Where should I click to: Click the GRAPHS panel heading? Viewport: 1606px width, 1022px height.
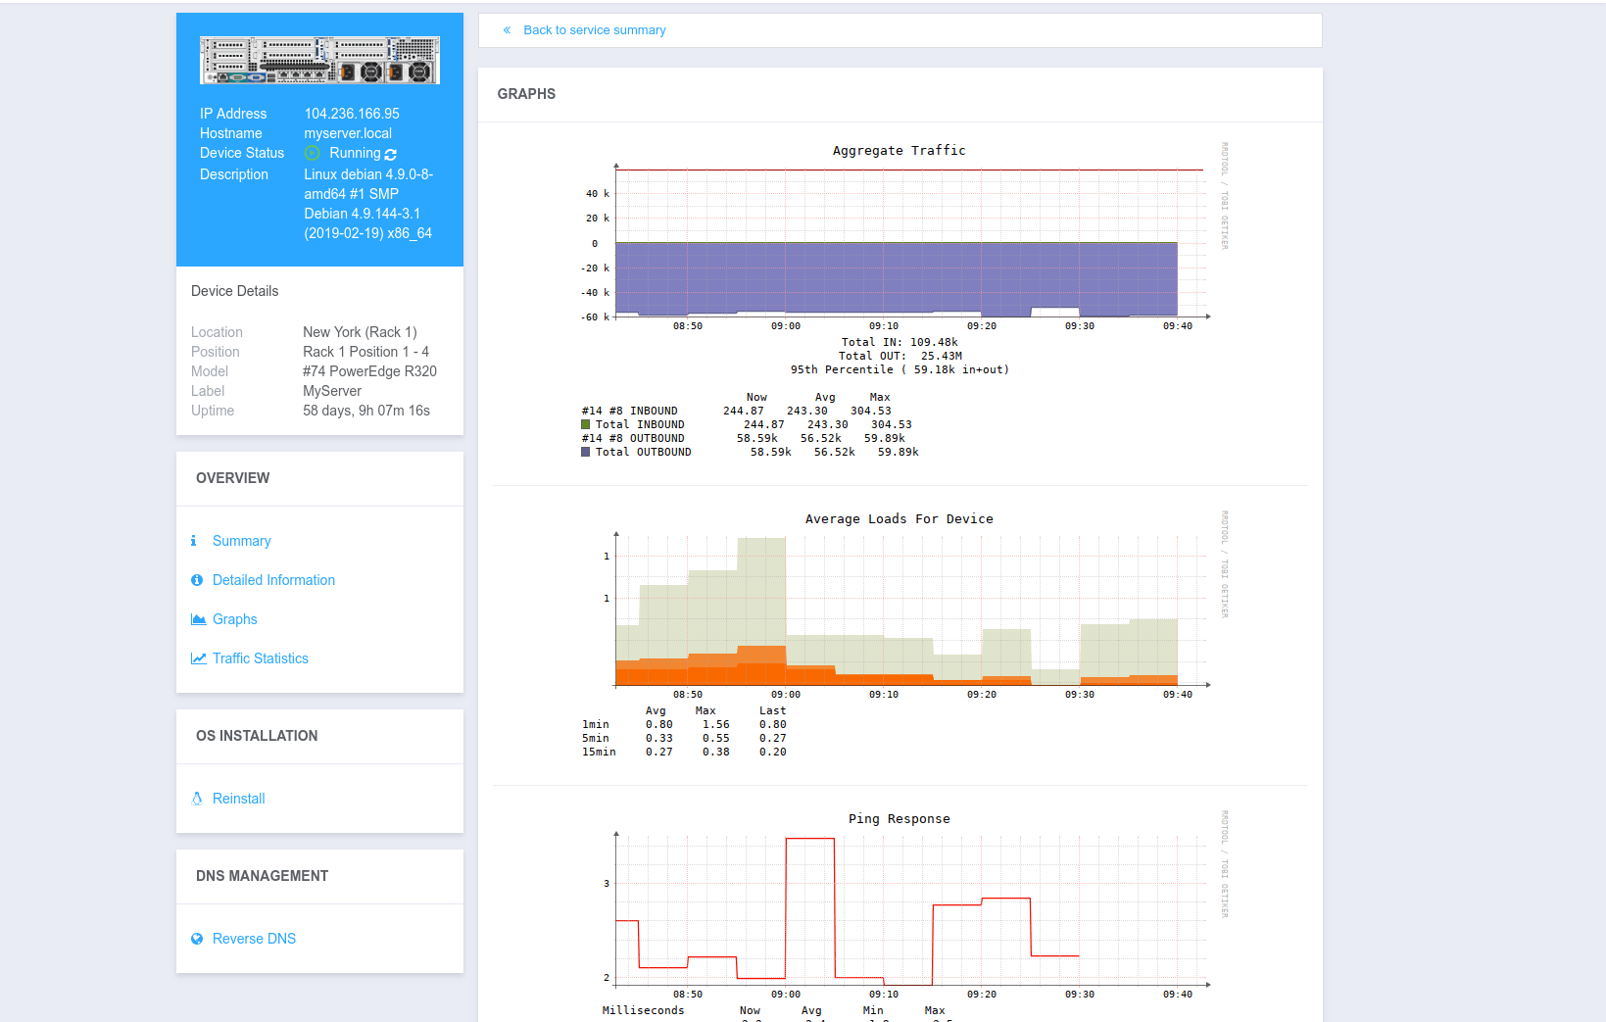pos(526,94)
